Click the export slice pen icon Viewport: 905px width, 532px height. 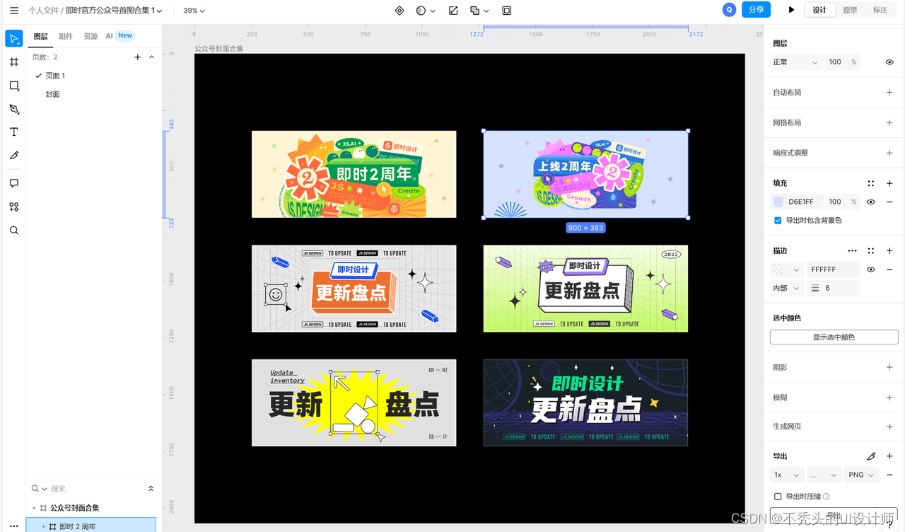(871, 456)
